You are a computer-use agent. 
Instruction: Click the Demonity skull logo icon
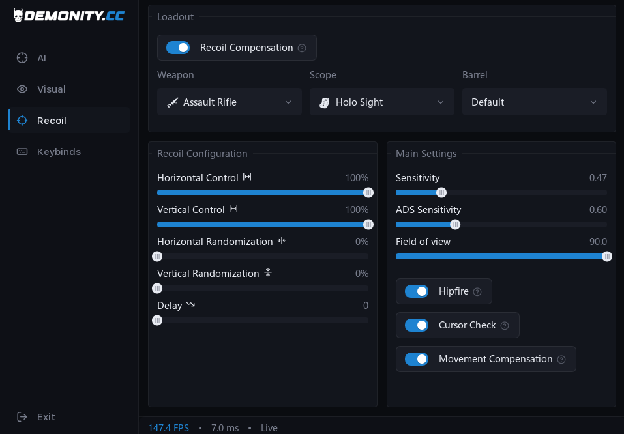pyautogui.click(x=18, y=16)
